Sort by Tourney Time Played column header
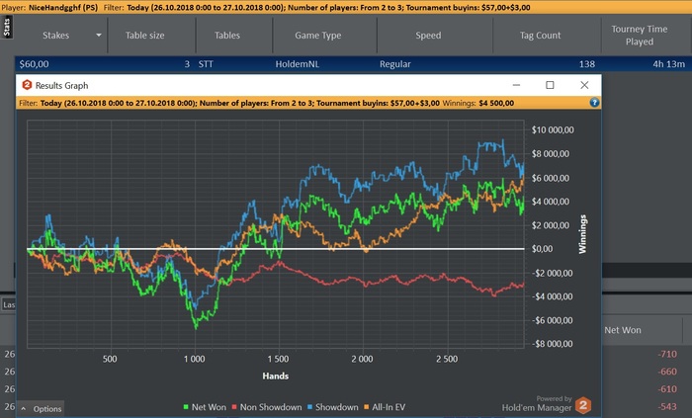Screen dimensions: 692x418 point(639,36)
